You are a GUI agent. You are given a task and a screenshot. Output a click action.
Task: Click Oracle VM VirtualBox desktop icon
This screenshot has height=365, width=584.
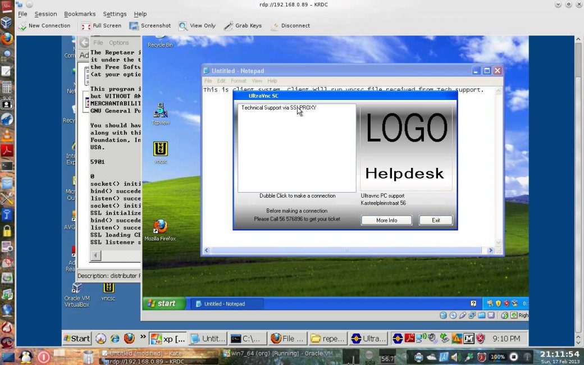tap(77, 295)
